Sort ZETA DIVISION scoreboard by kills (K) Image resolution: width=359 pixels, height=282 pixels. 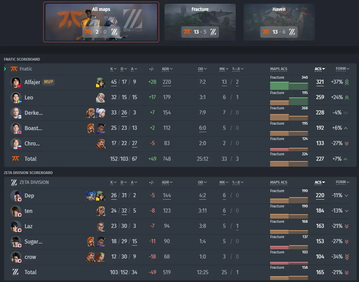pos(113,183)
